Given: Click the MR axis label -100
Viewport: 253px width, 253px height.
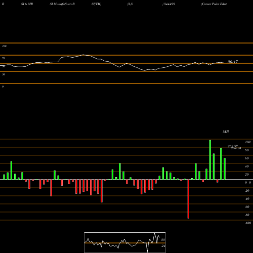Looking at the screenshot, I should [x=248, y=223].
